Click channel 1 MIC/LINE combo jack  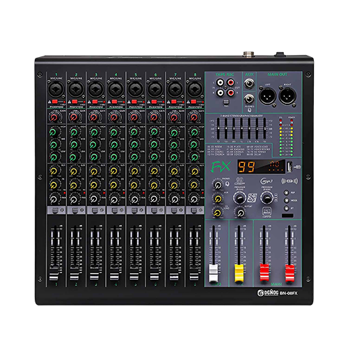[56, 89]
